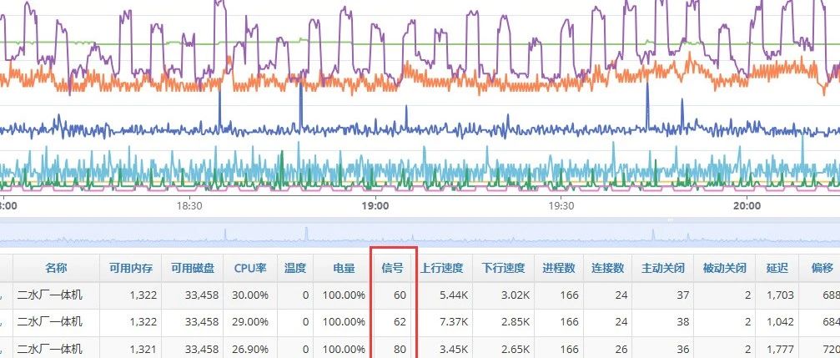Image resolution: width=840 pixels, height=358 pixels.
Task: Click connection count cell 26
Action: point(621,350)
